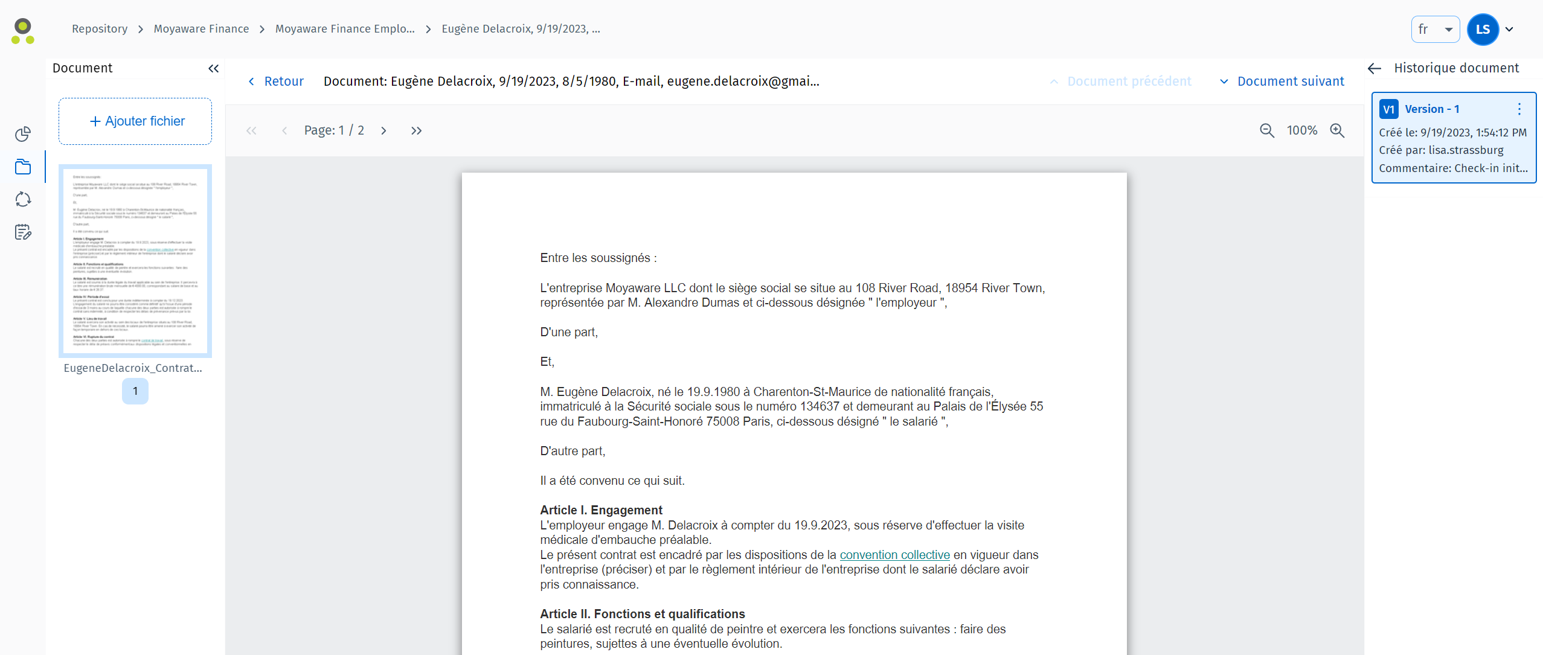Viewport: 1543px width, 655px height.
Task: Open the Version - 1 three-dot menu
Action: (x=1519, y=109)
